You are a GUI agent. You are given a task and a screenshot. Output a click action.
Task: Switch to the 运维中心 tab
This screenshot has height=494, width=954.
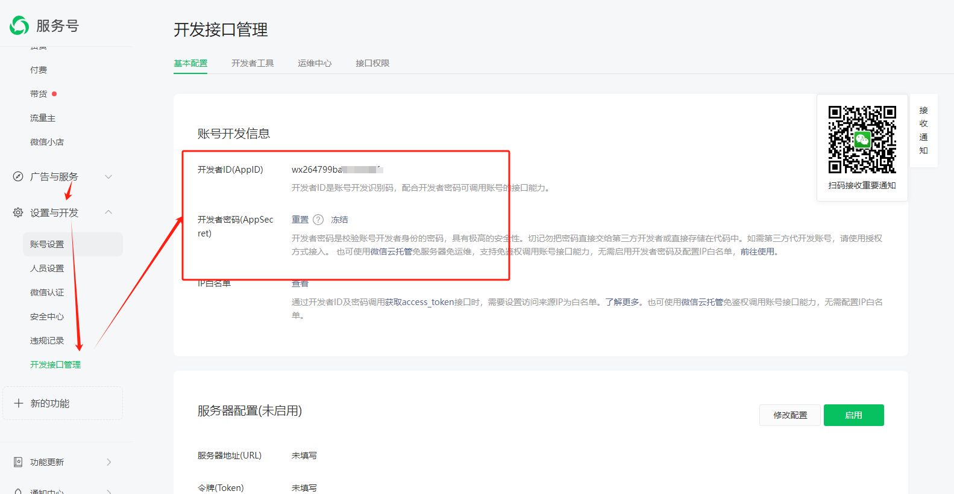[x=315, y=63]
